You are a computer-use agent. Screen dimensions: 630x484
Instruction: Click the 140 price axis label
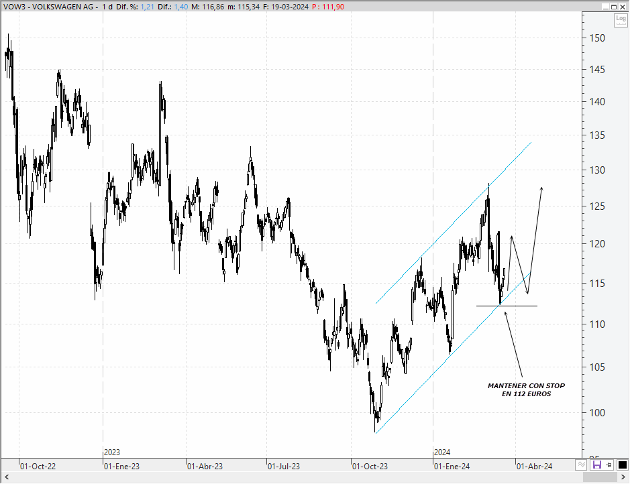coord(597,102)
